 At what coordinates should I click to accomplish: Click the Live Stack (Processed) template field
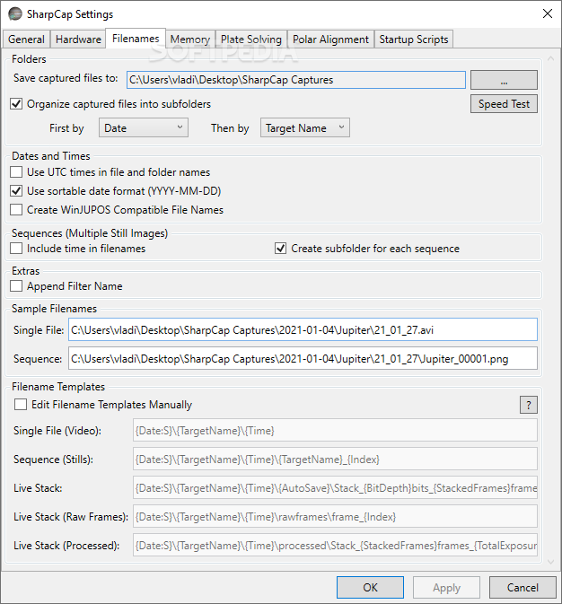(335, 546)
